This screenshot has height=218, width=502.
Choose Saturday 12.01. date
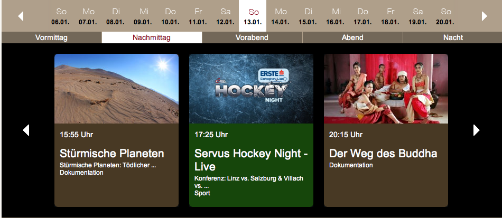point(226,16)
